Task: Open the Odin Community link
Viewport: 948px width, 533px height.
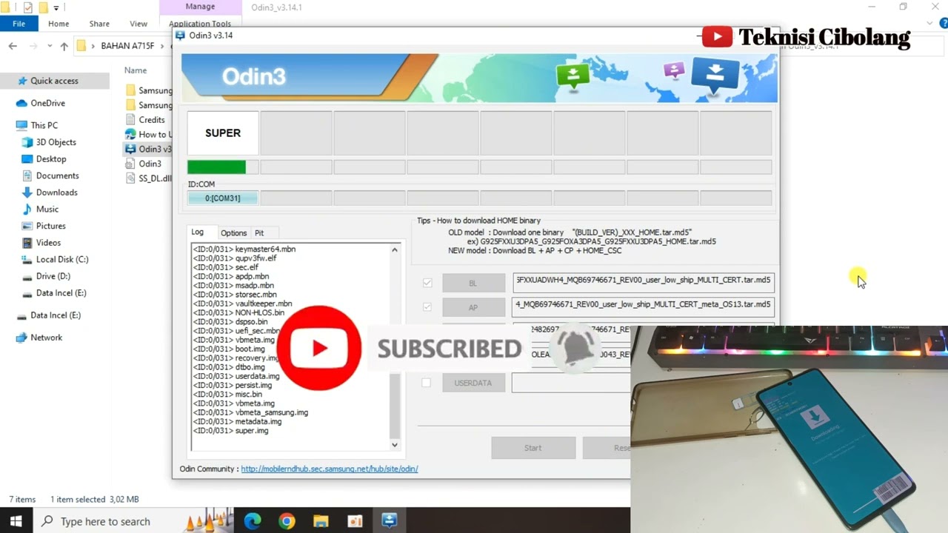Action: tap(330, 469)
